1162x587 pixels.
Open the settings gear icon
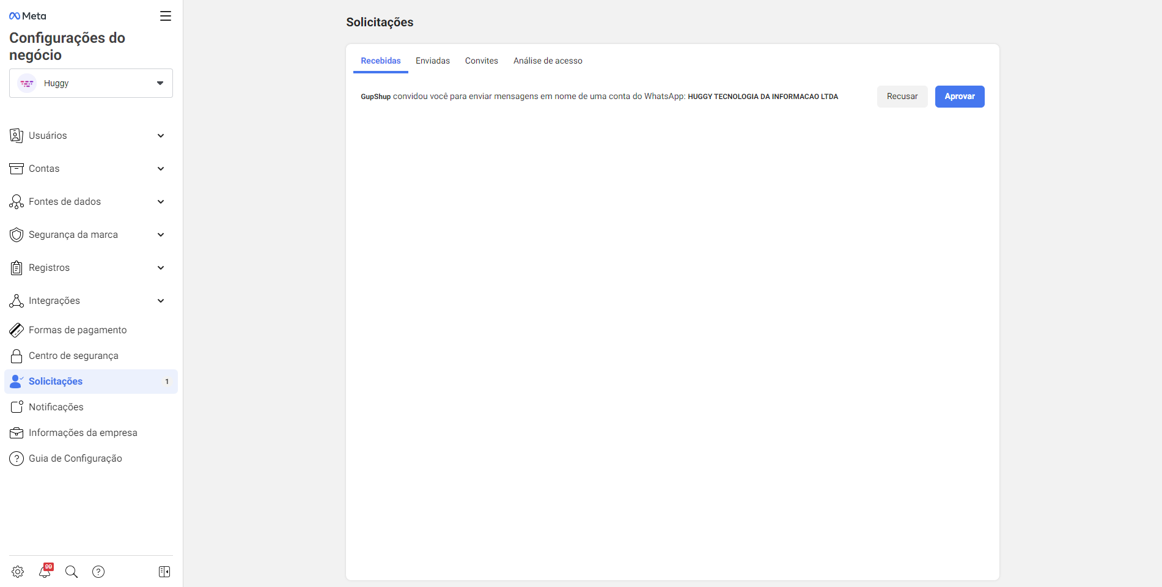tap(18, 572)
